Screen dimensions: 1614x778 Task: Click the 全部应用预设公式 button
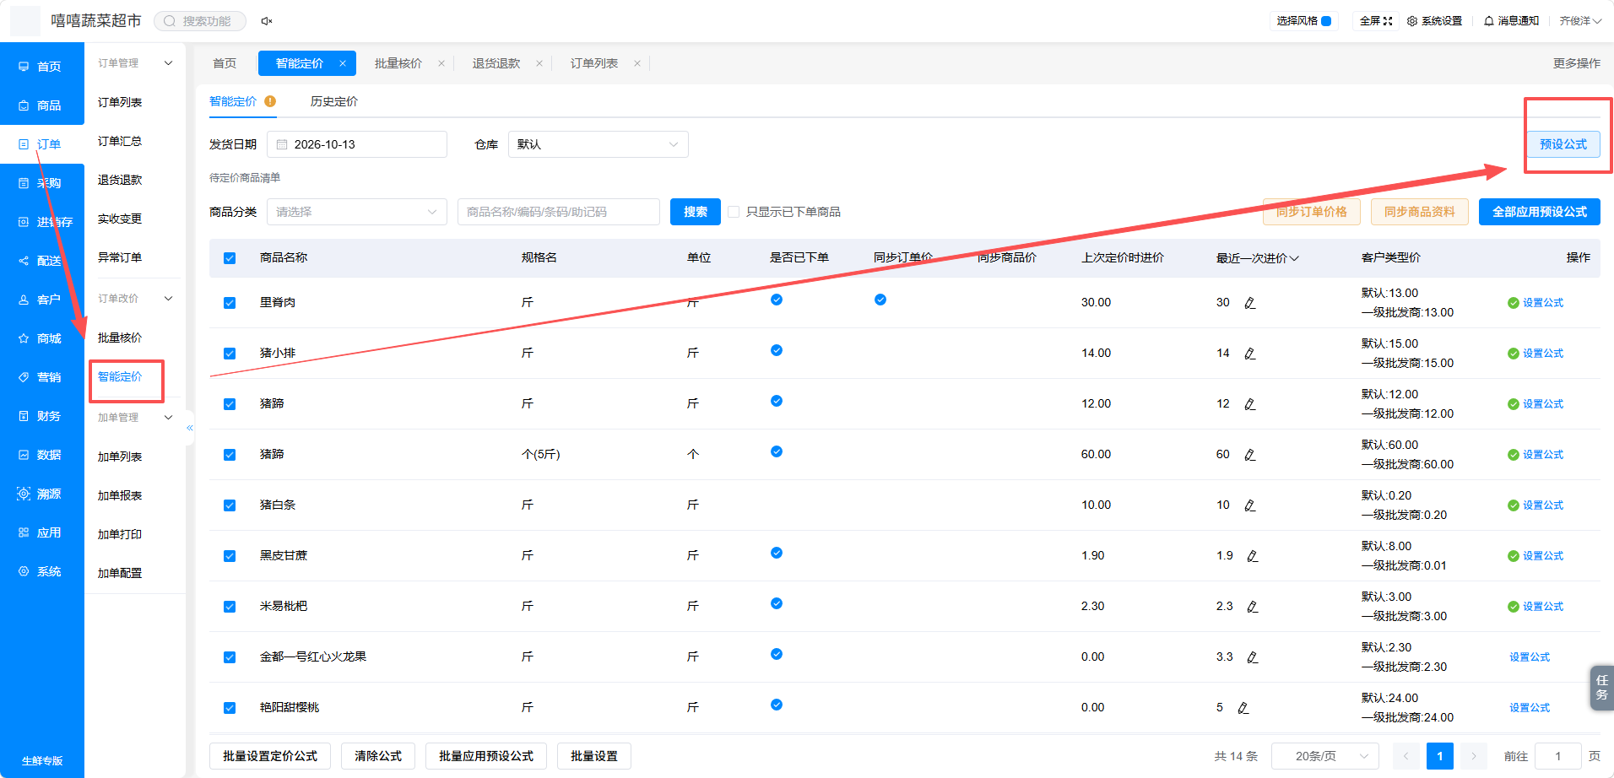point(1540,212)
